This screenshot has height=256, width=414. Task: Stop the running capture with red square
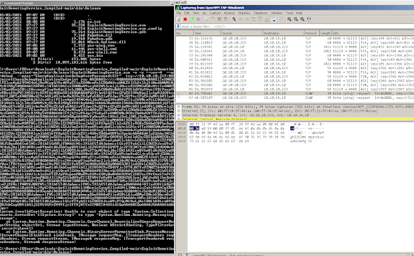186,19
